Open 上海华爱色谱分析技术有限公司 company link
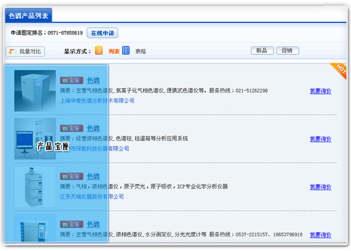Image resolution: width=351 pixels, height=251 pixels. pos(97,101)
